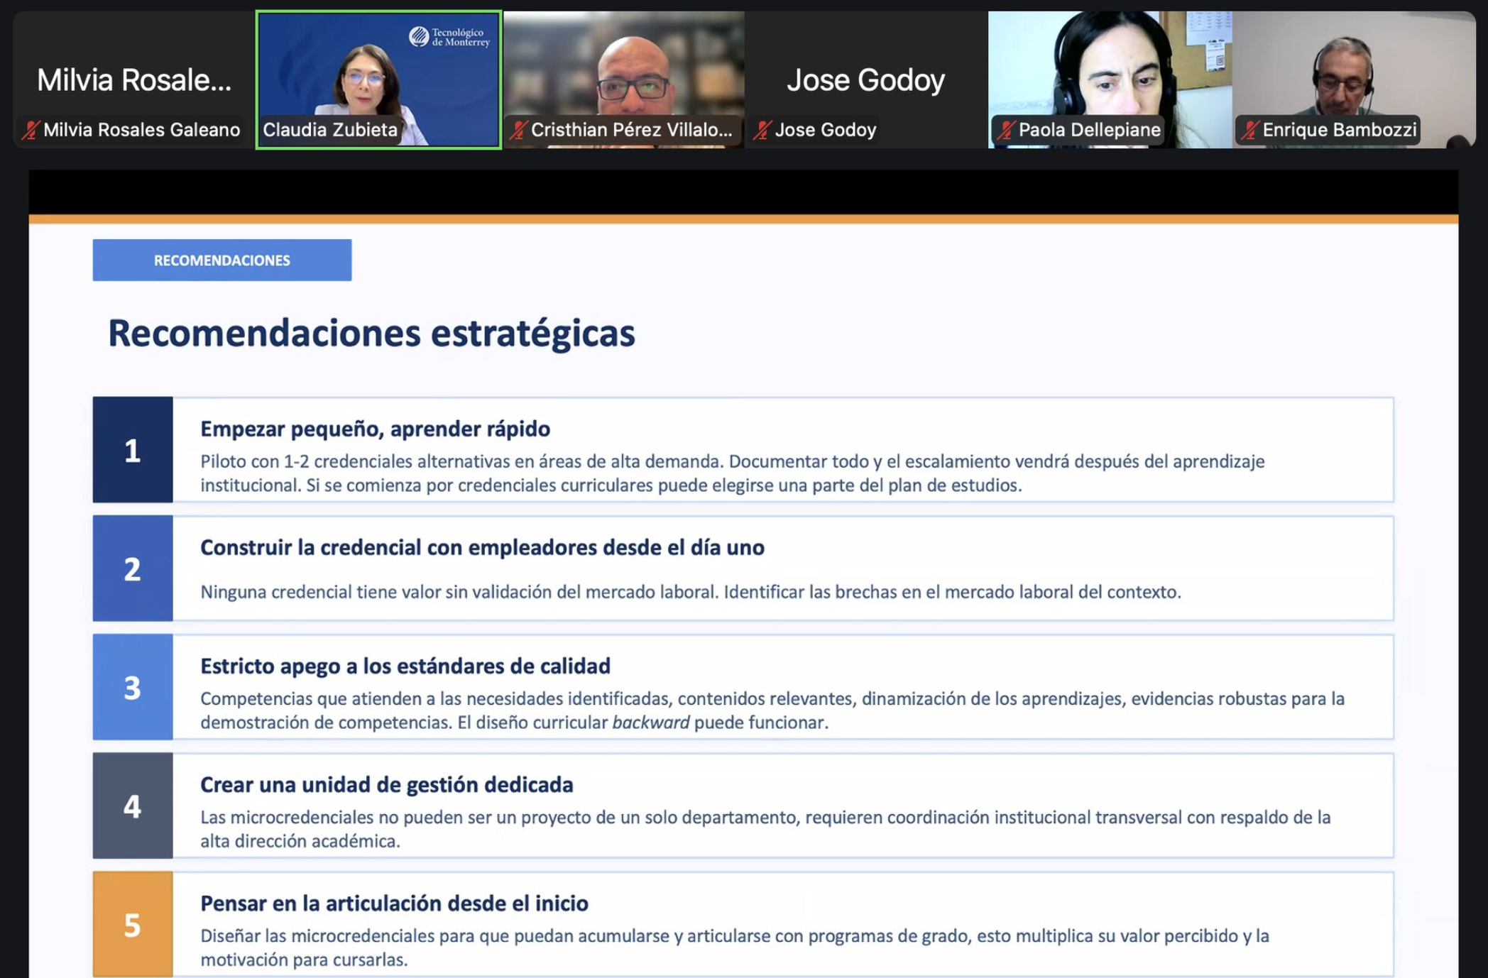Click the 'Claudia Zubieta' name label
Viewport: 1488px width, 978px height.
[330, 130]
